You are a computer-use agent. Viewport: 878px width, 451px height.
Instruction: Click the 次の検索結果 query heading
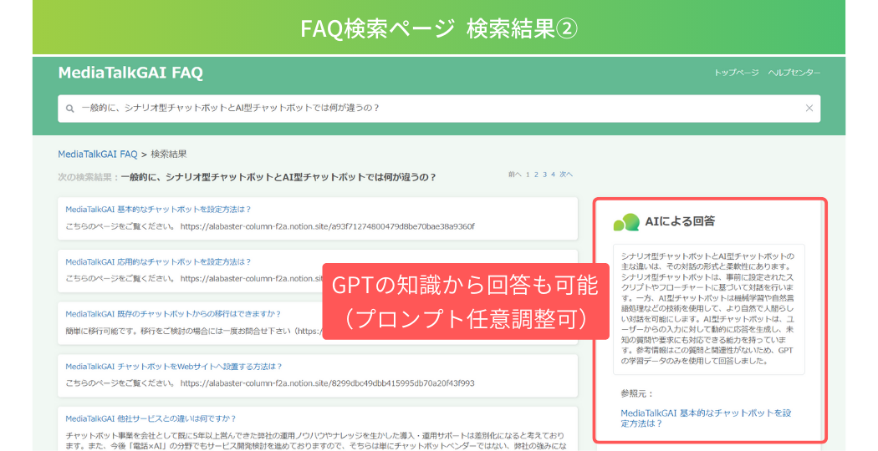point(247,177)
